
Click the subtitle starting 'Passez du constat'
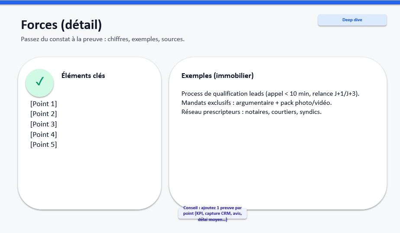pos(103,39)
